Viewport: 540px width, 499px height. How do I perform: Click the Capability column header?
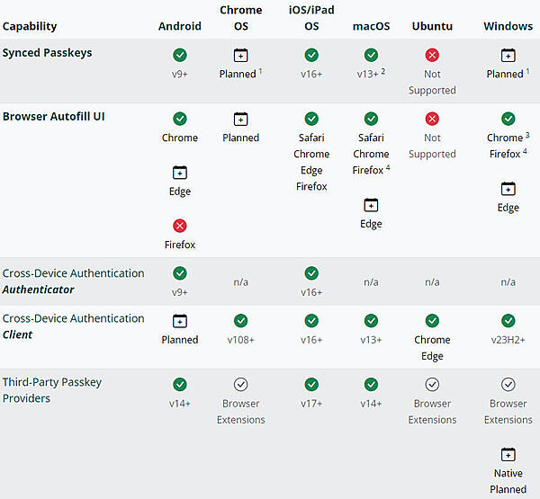pos(30,26)
